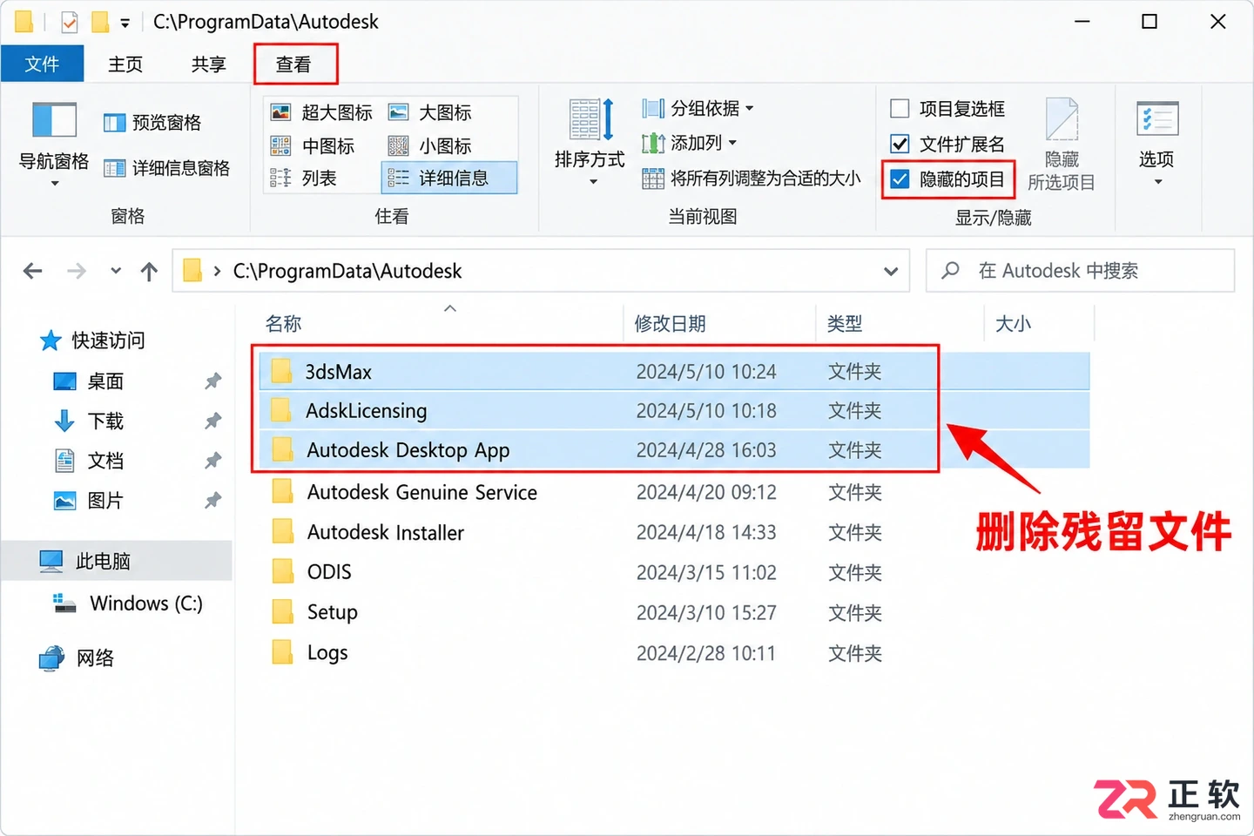The image size is (1254, 836).
Task: Sort by 类型 column header
Action: tap(845, 324)
